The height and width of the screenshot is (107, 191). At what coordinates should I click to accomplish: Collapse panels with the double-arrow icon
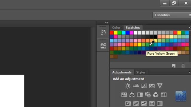pos(107,23)
